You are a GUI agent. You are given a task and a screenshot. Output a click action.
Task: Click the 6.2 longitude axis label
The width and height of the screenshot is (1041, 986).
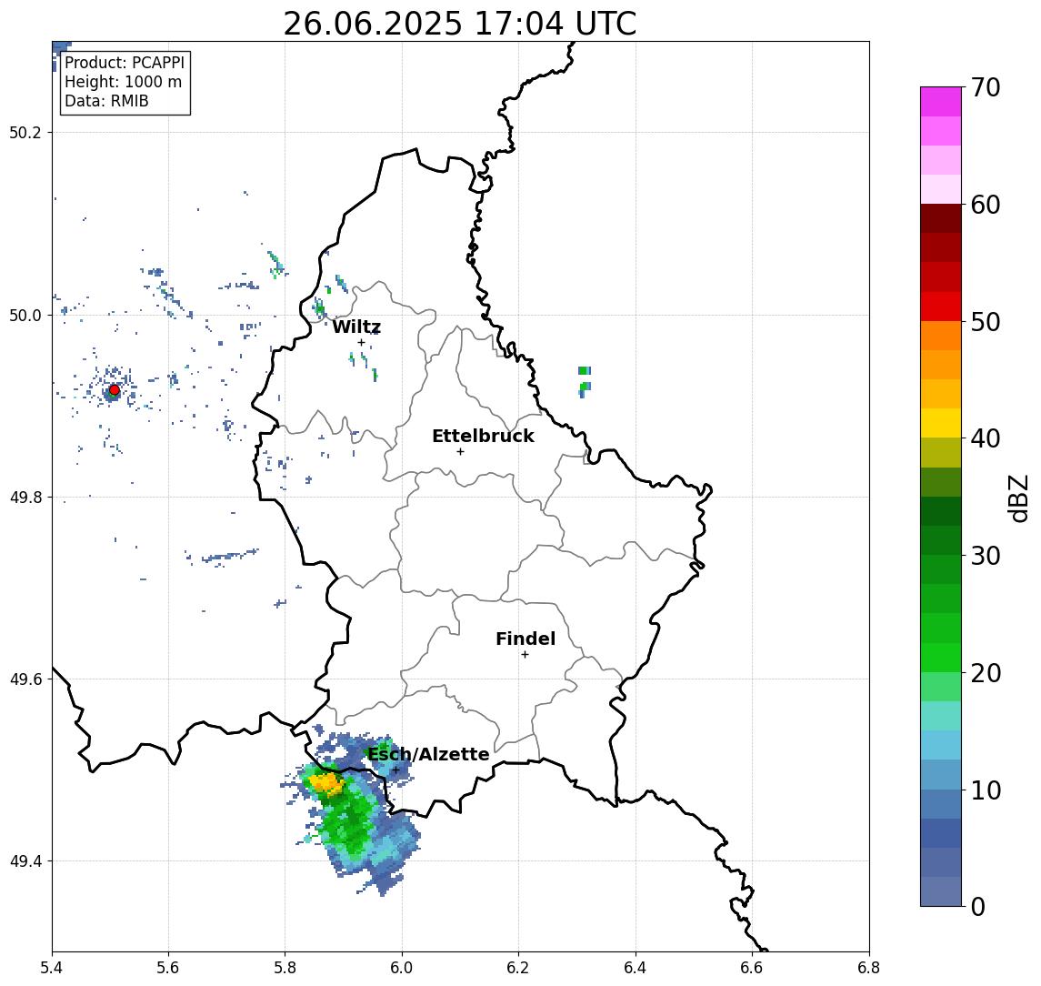click(x=518, y=968)
